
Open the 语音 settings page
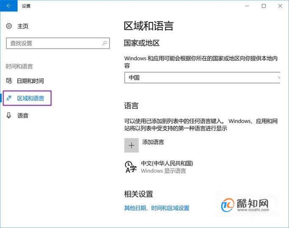23,116
